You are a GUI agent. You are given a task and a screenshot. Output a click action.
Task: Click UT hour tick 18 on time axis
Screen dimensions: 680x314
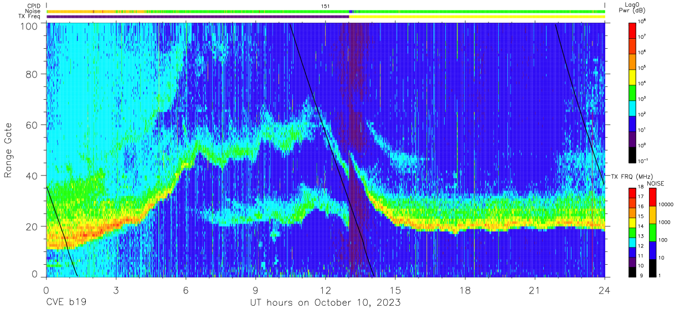[x=465, y=290]
